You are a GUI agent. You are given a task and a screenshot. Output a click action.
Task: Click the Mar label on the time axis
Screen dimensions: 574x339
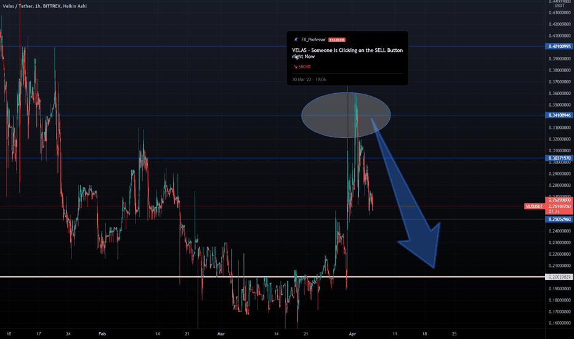click(x=220, y=334)
